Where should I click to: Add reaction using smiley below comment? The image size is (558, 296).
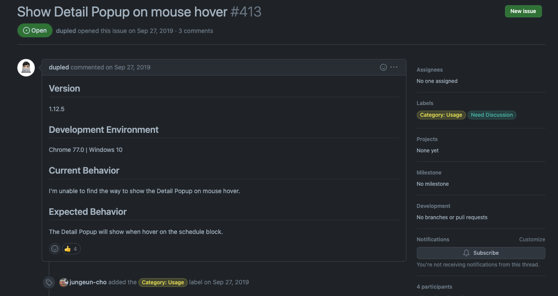pyautogui.click(x=55, y=249)
